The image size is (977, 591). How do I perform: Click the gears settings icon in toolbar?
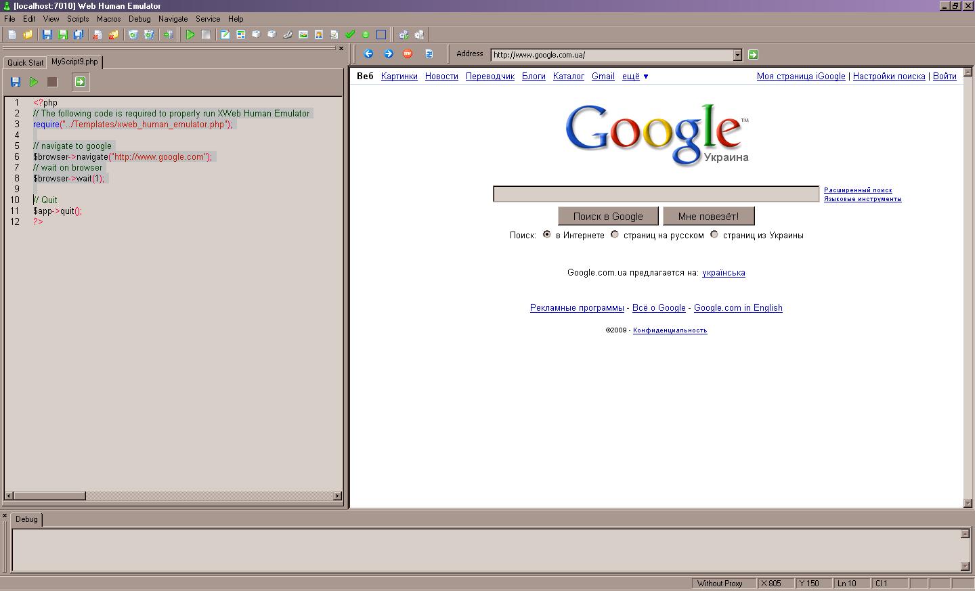[404, 35]
